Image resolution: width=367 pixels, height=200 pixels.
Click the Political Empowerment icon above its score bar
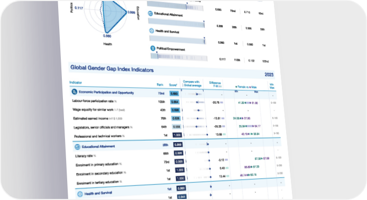point(153,48)
